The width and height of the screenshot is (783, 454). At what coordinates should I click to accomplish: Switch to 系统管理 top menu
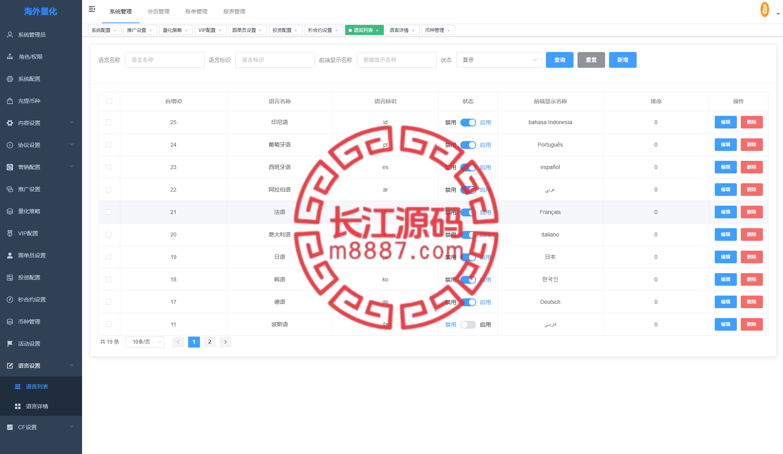coord(121,11)
